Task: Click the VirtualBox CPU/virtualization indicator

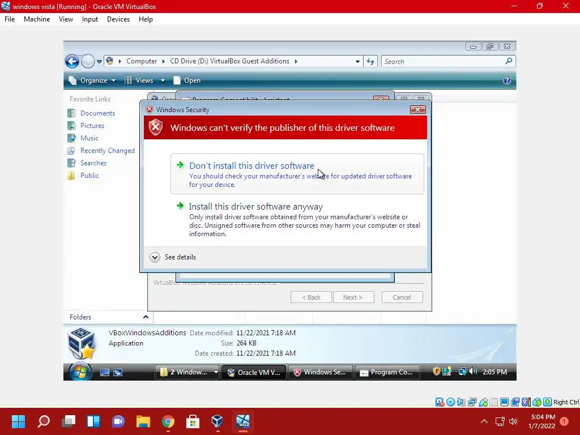Action: [x=526, y=402]
